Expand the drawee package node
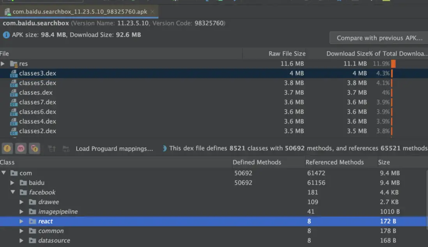Screen dimensions: 428x247 (21, 202)
